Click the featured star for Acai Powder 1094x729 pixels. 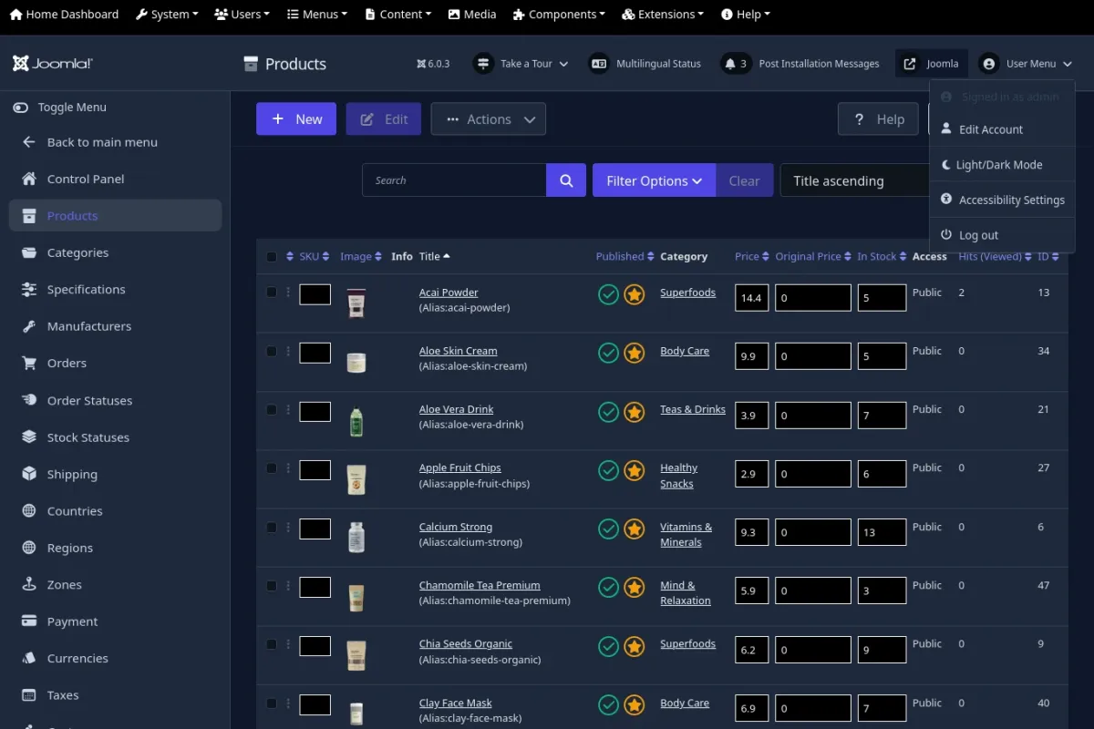click(x=635, y=294)
